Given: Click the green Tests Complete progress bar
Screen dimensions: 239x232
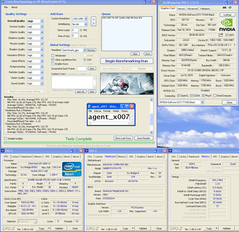Looking at the screenshot, I should (79, 143).
